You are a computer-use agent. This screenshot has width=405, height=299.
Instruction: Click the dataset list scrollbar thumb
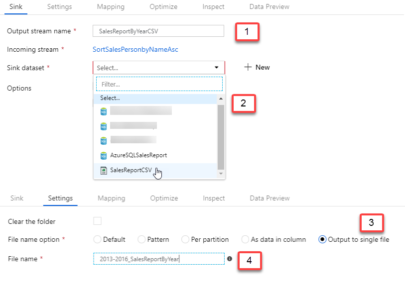pos(221,137)
